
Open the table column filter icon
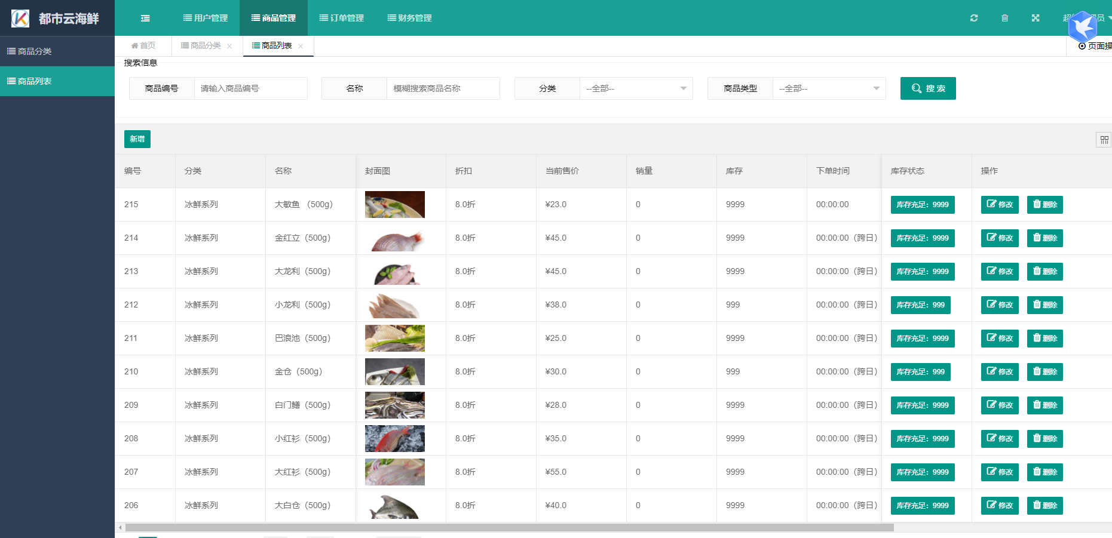tap(1104, 140)
